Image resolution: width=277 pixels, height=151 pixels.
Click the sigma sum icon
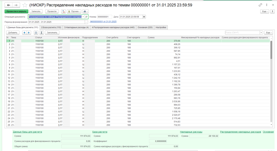(41, 32)
